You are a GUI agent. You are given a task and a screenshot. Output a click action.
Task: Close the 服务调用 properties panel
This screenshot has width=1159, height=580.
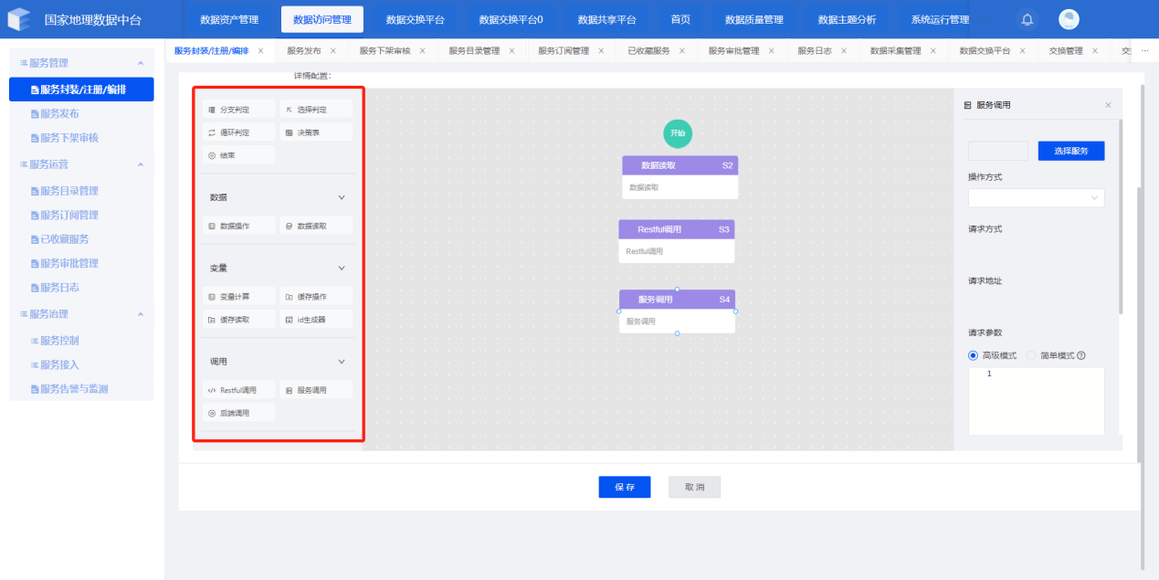[1108, 105]
